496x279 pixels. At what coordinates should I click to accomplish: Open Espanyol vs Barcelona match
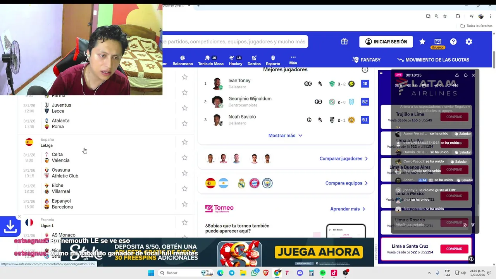click(x=97, y=204)
